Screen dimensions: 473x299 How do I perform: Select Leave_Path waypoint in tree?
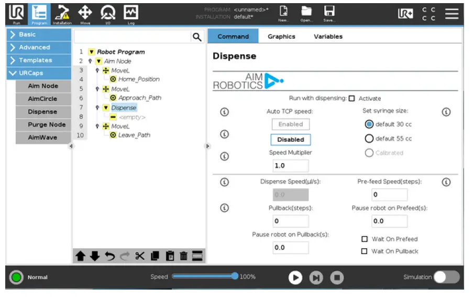click(x=134, y=135)
